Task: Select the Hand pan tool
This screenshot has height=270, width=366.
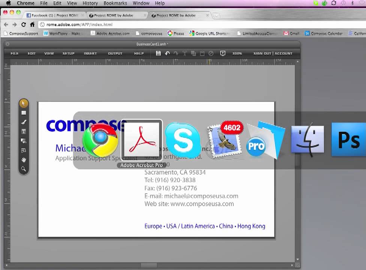Action: click(x=24, y=160)
